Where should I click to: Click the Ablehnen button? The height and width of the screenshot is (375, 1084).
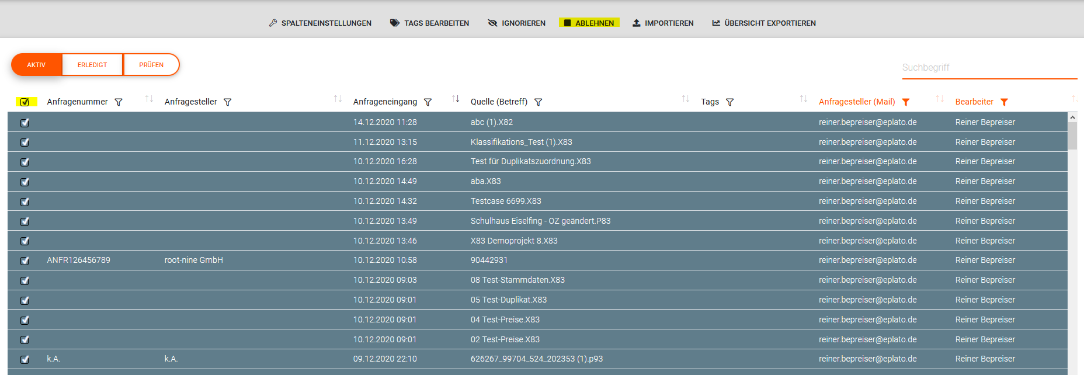[589, 23]
